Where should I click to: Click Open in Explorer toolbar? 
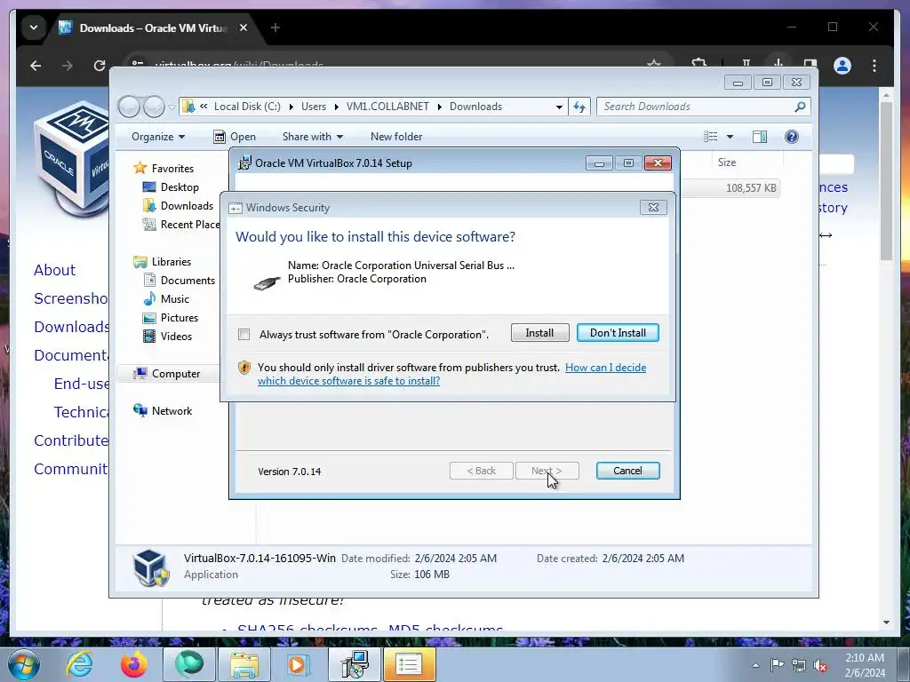point(235,137)
